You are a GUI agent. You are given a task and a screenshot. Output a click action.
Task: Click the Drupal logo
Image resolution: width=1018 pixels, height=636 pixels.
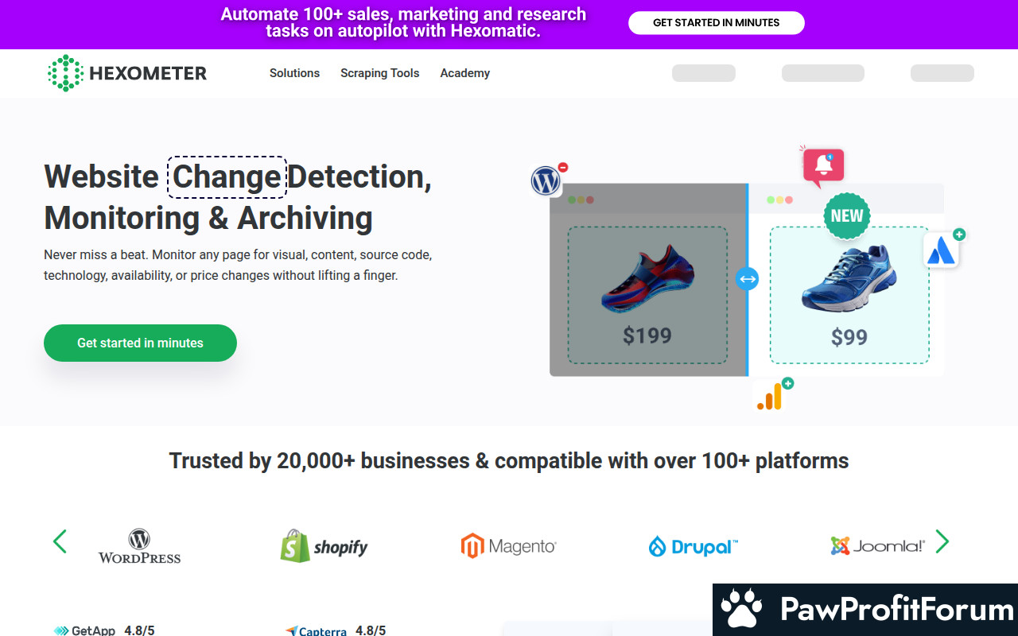pyautogui.click(x=694, y=546)
